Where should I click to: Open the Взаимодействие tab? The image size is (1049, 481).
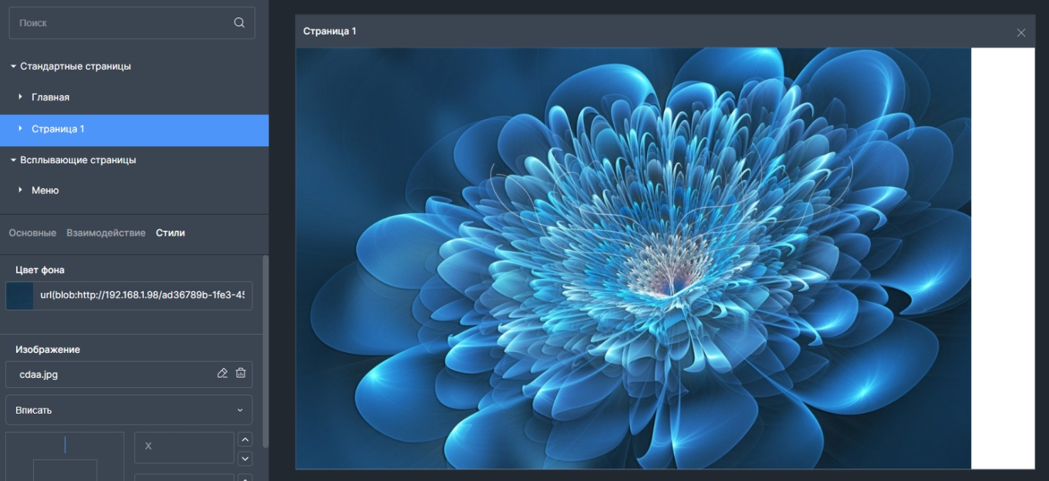click(106, 233)
